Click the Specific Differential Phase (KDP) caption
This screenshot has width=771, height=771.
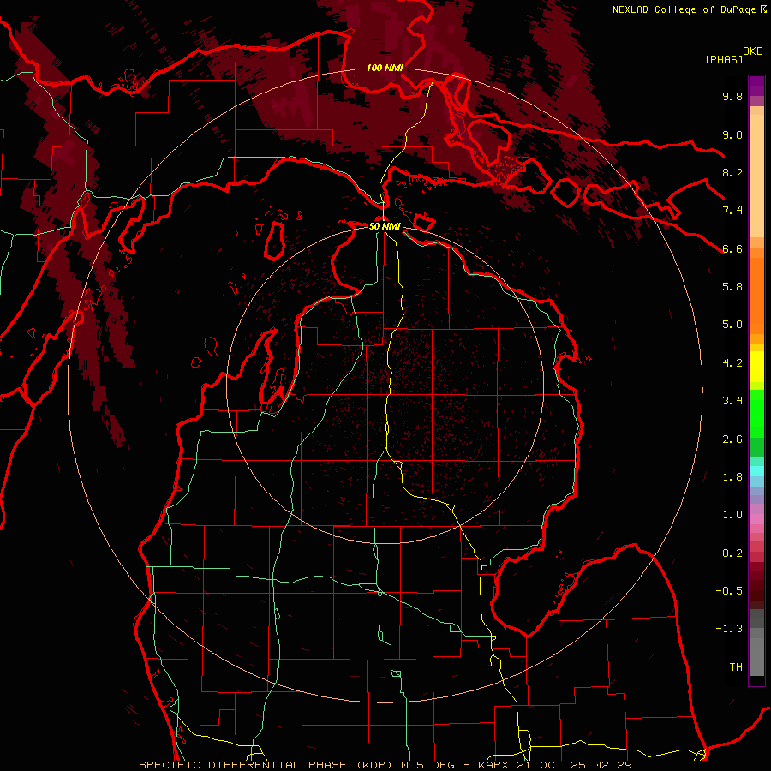click(267, 765)
